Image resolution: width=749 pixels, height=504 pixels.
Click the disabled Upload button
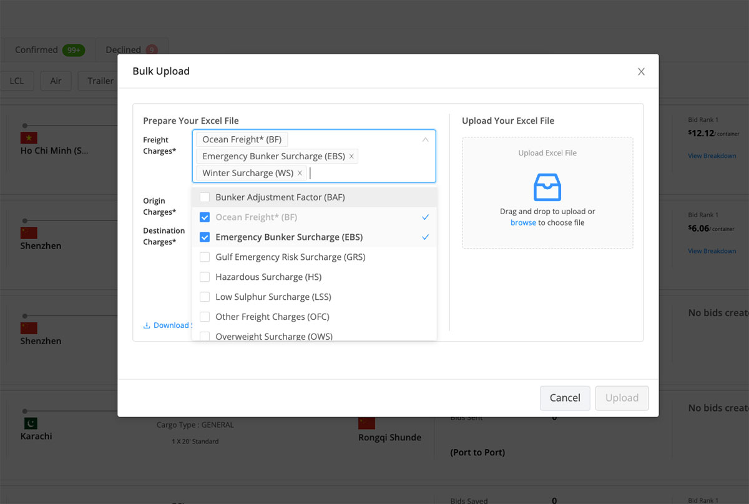(x=622, y=398)
